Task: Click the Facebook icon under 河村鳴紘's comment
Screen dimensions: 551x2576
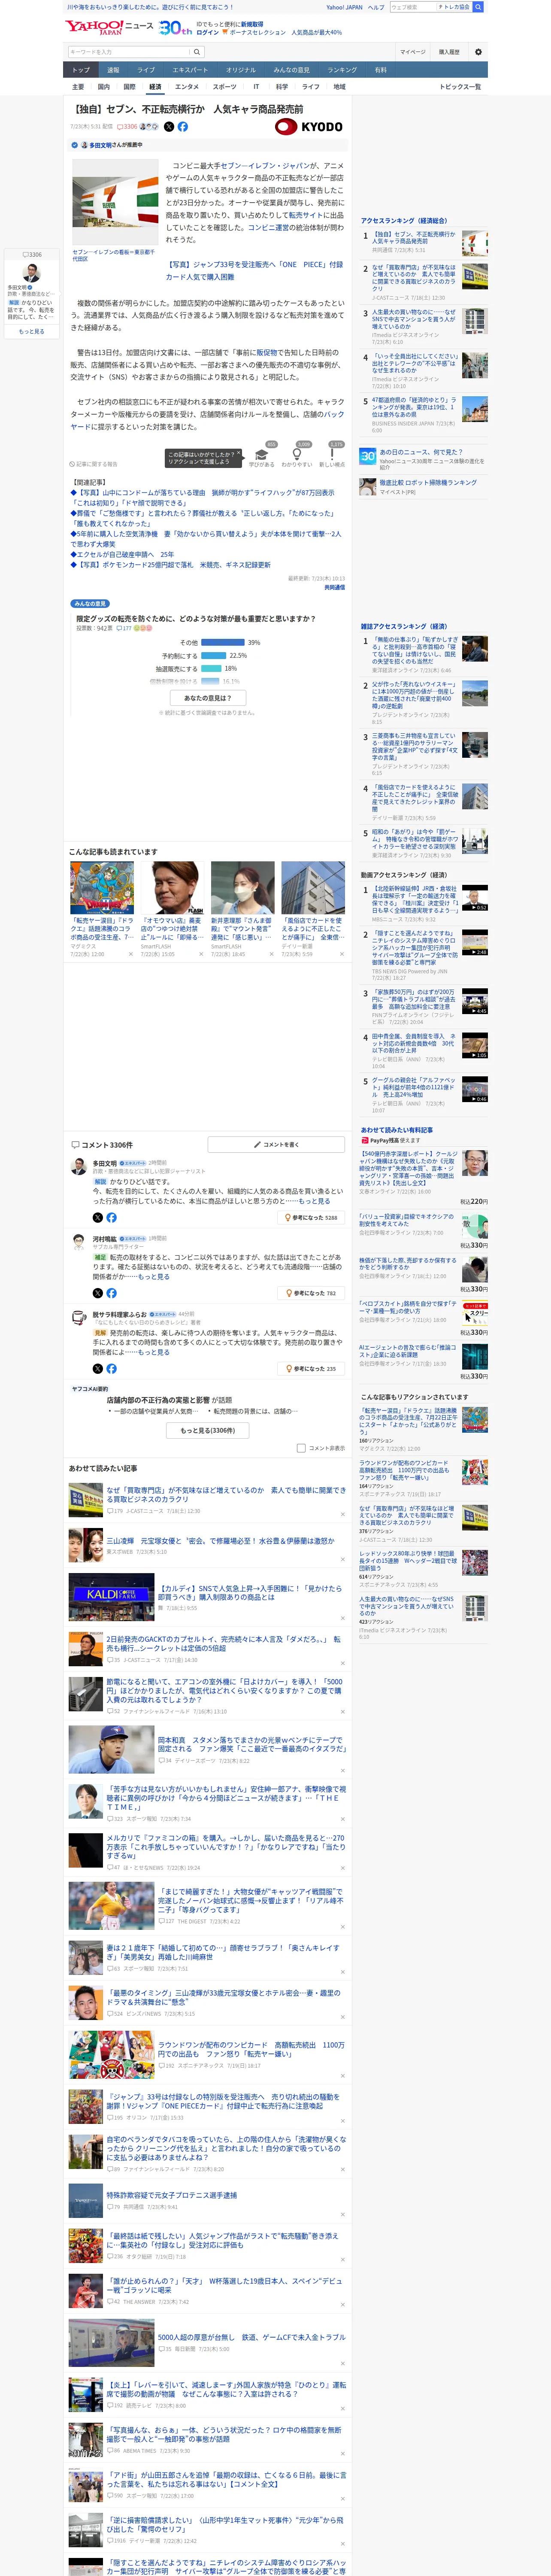Action: pyautogui.click(x=111, y=1293)
